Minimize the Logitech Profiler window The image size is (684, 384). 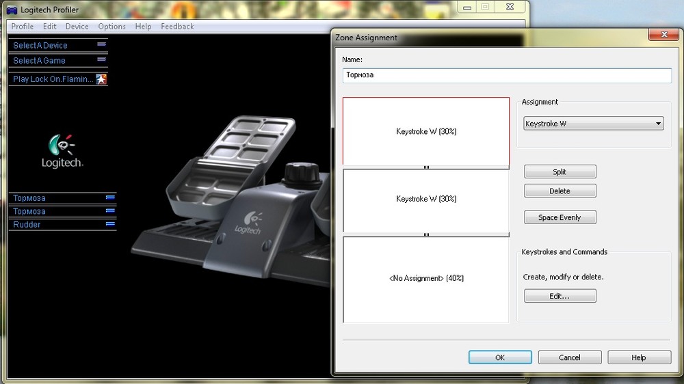(x=467, y=7)
